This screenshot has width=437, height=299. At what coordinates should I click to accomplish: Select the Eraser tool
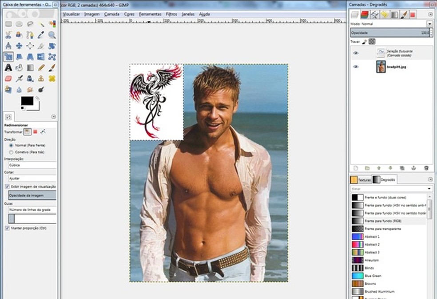point(8,79)
